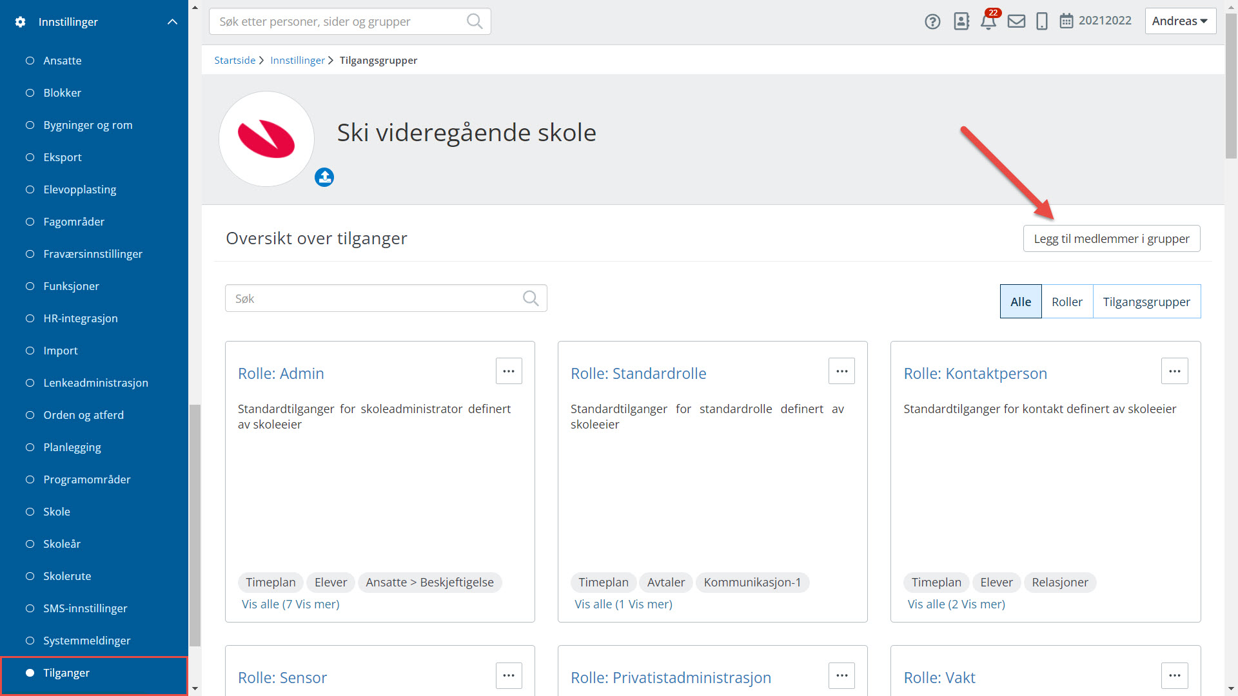Open Funksjoner in the sidebar
This screenshot has width=1238, height=696.
tap(71, 286)
